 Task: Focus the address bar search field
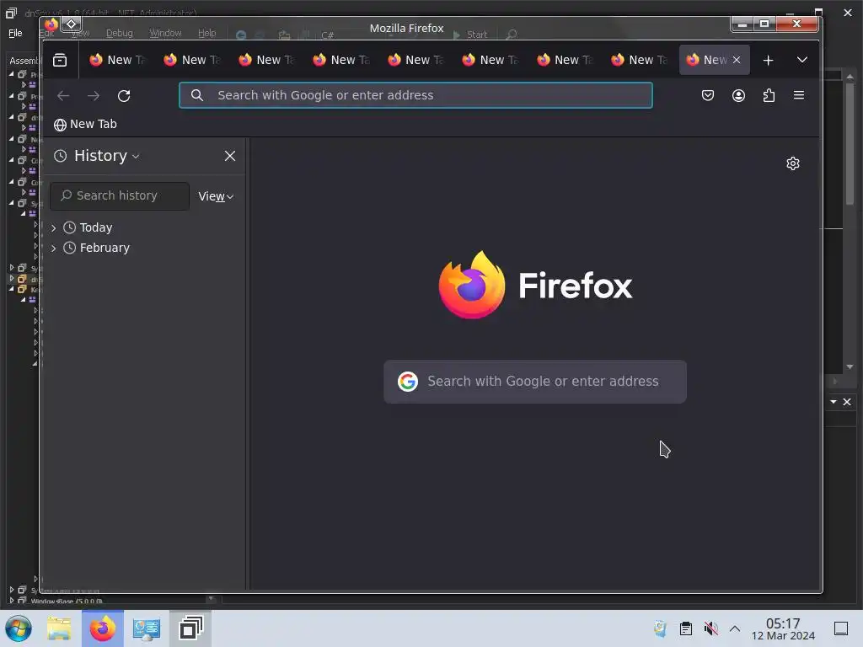tap(415, 95)
